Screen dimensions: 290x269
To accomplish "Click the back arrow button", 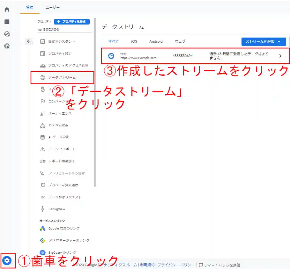I will coord(29,41).
